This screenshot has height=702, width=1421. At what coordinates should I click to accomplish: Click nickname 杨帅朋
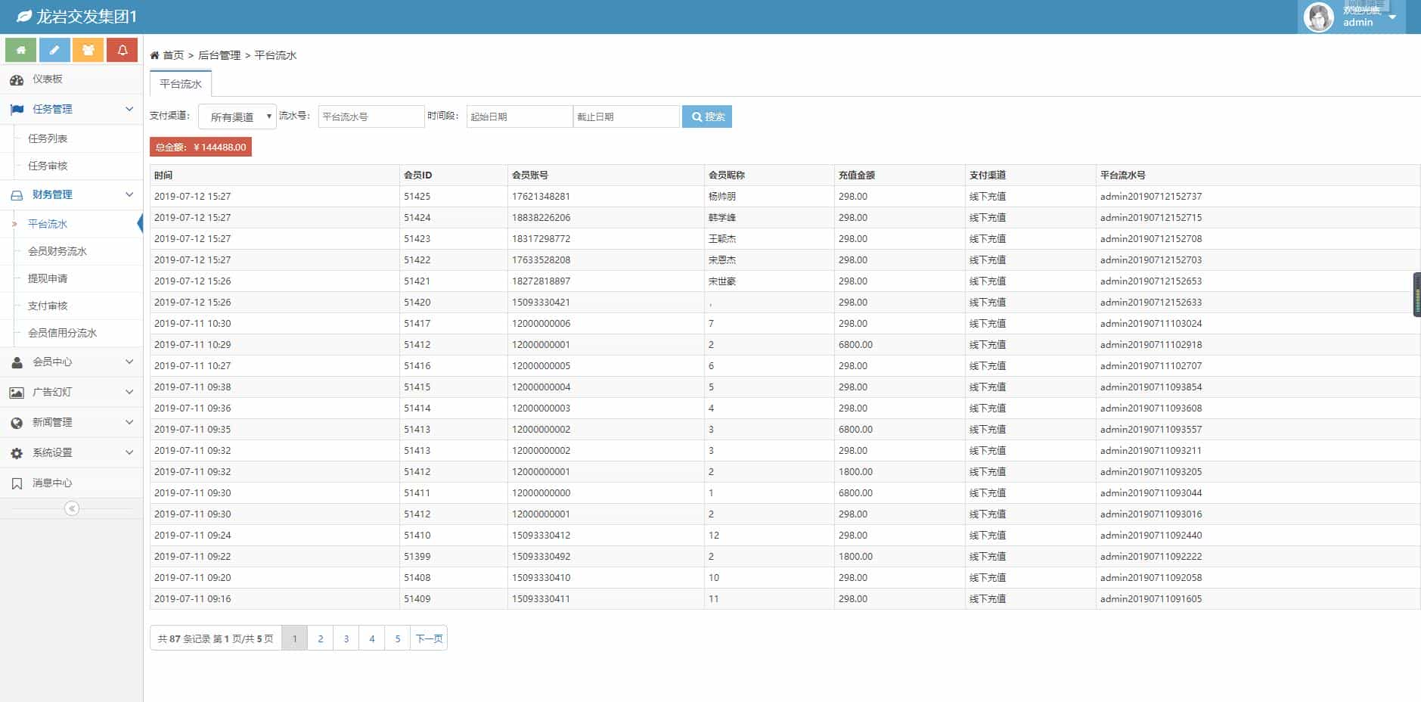tap(722, 196)
